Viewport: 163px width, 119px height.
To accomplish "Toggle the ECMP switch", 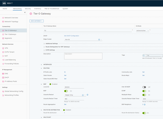I will (x=144, y=91).
